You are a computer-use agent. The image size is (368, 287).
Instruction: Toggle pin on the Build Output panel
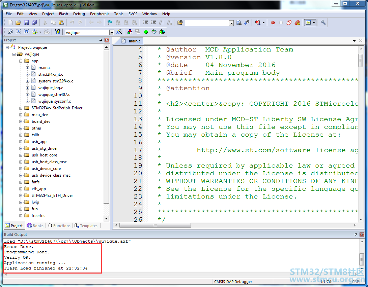(356, 234)
